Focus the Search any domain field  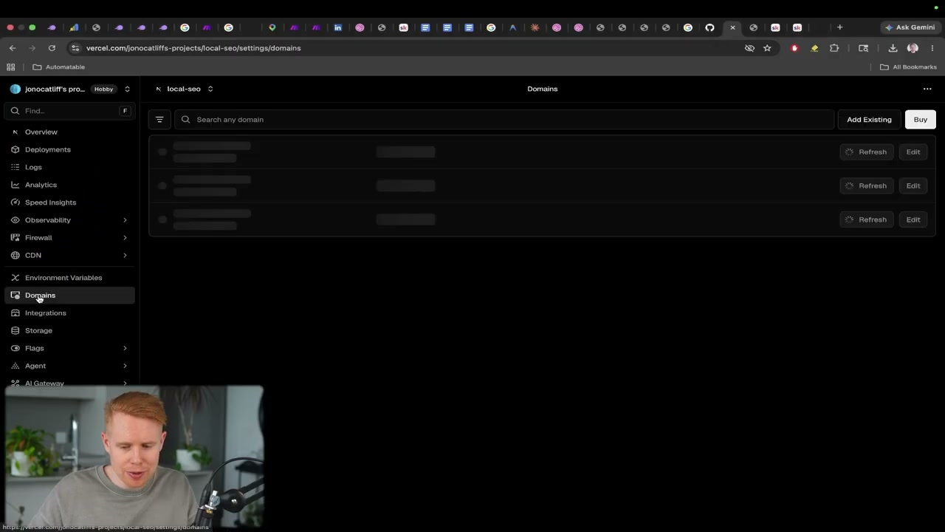504,120
